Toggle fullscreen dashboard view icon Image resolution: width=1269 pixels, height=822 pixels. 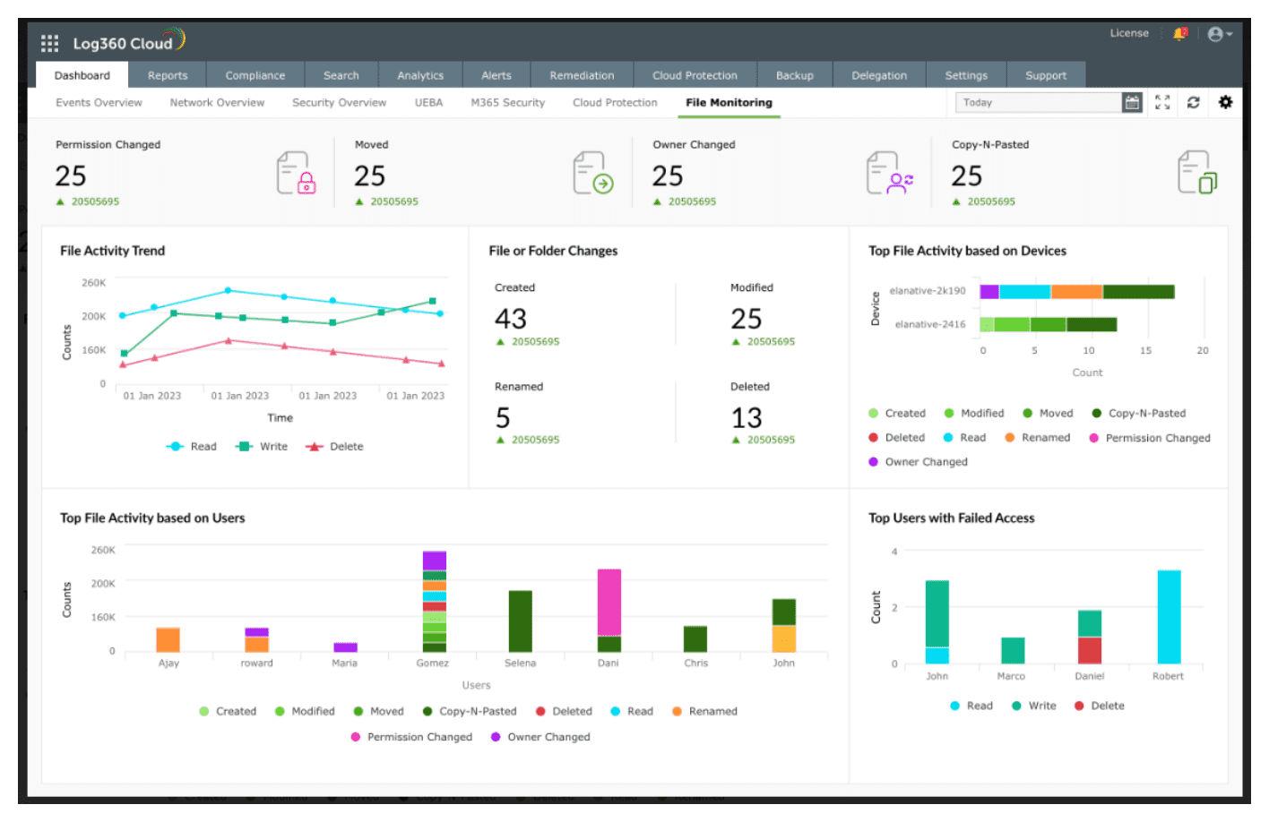[x=1162, y=103]
